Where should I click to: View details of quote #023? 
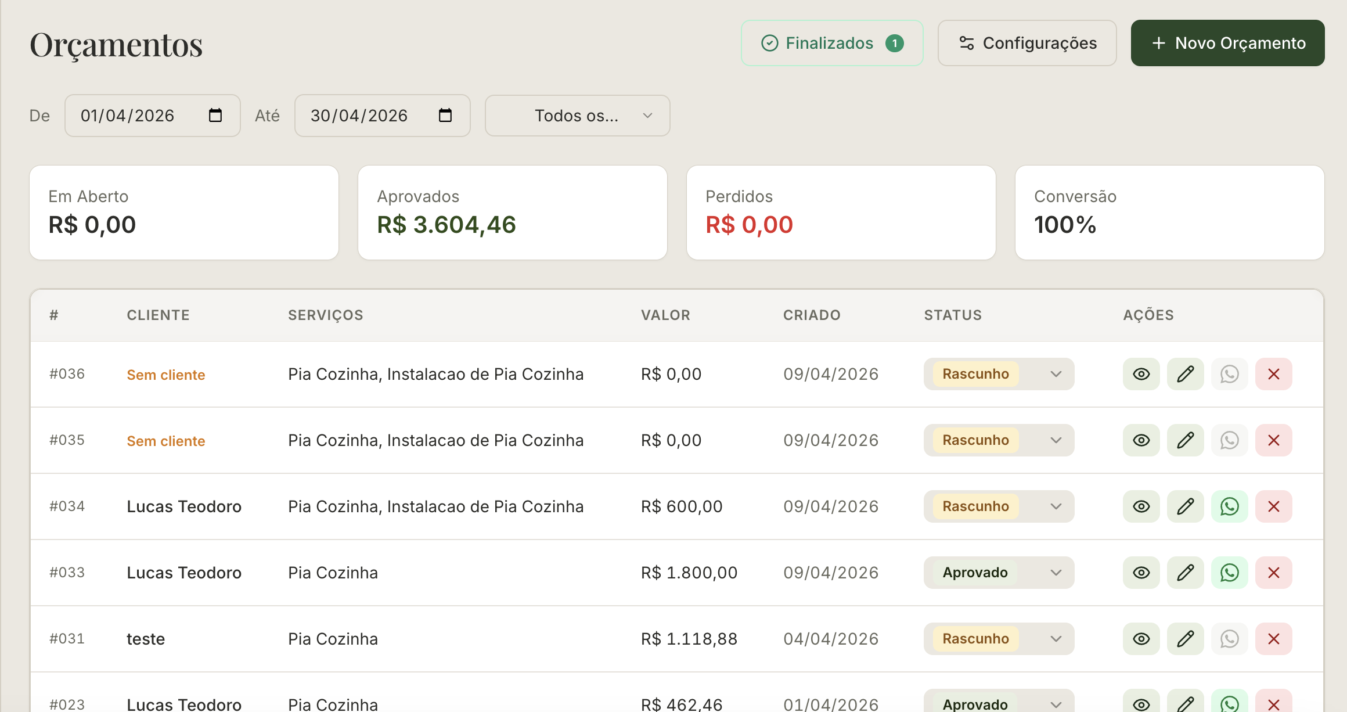1141,702
